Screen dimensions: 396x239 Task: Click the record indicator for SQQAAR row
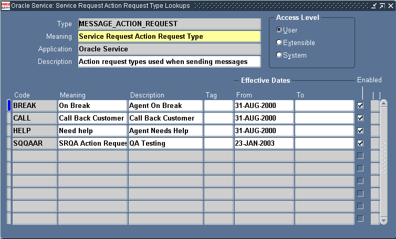click(x=9, y=143)
